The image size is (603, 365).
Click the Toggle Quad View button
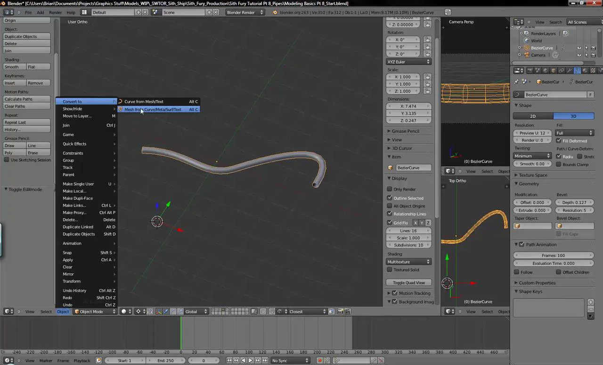point(409,282)
